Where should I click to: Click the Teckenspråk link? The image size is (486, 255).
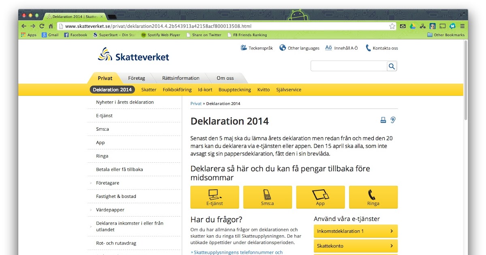click(x=256, y=48)
